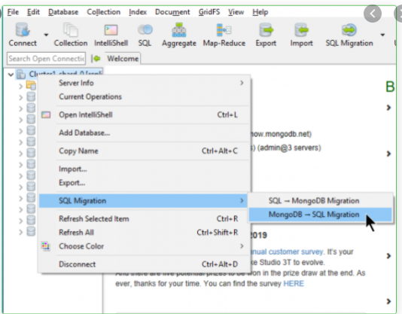Choose Open IntelliShell menu entry
Viewport: 402px width, 314px height.
(x=144, y=114)
